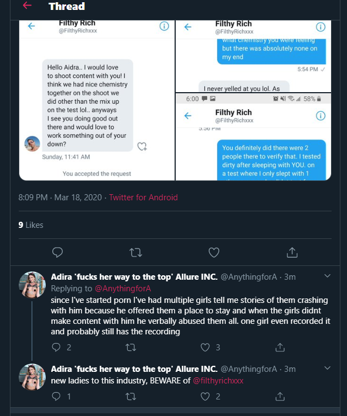The image size is (347, 416).
Task: Like the first reply showing 3 likes
Action: click(x=205, y=347)
